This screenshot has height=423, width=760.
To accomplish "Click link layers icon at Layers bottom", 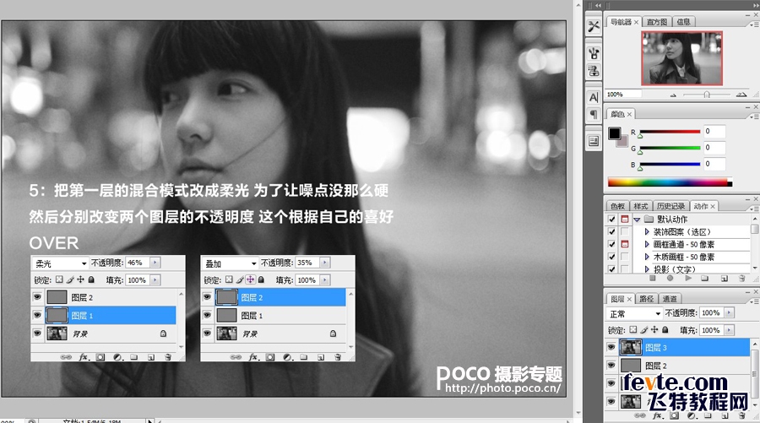I will click(x=640, y=415).
